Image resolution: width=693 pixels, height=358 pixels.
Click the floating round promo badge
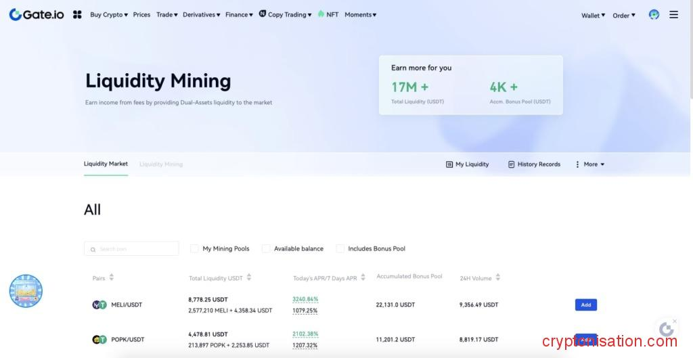pos(26,291)
